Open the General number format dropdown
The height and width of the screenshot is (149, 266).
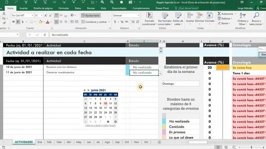coord(138,15)
